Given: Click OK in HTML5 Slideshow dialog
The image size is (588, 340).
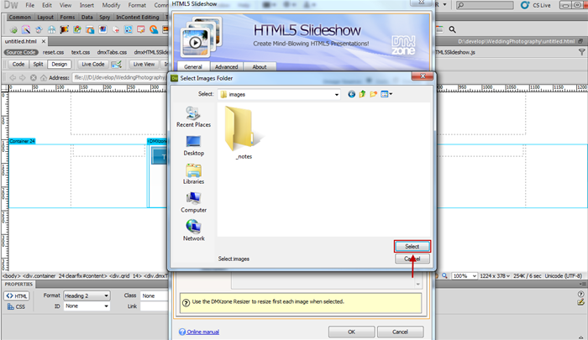Looking at the screenshot, I should (351, 332).
